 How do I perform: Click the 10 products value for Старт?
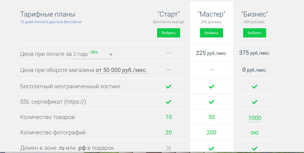click(168, 117)
